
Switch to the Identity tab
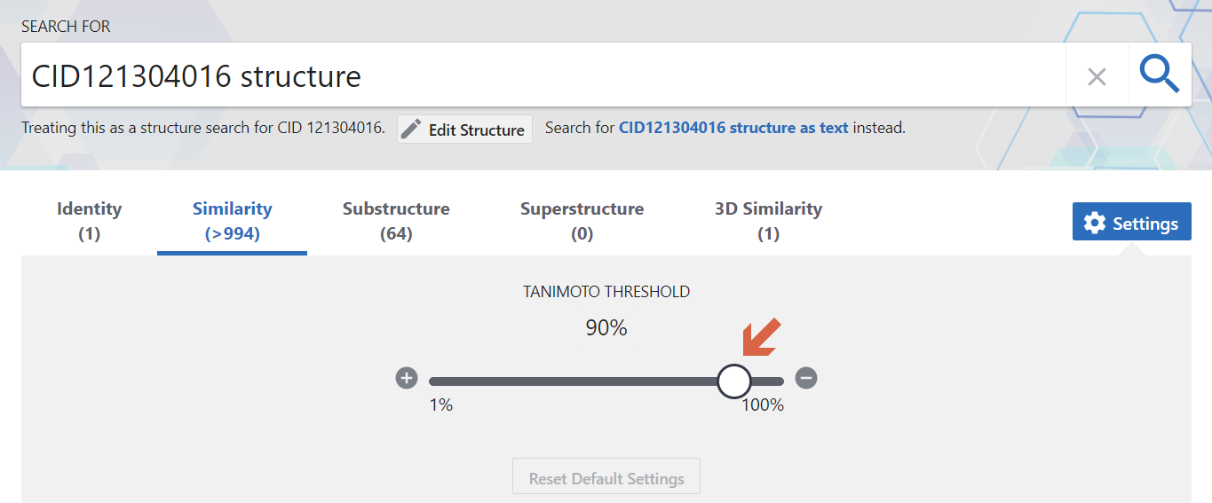[x=89, y=221]
